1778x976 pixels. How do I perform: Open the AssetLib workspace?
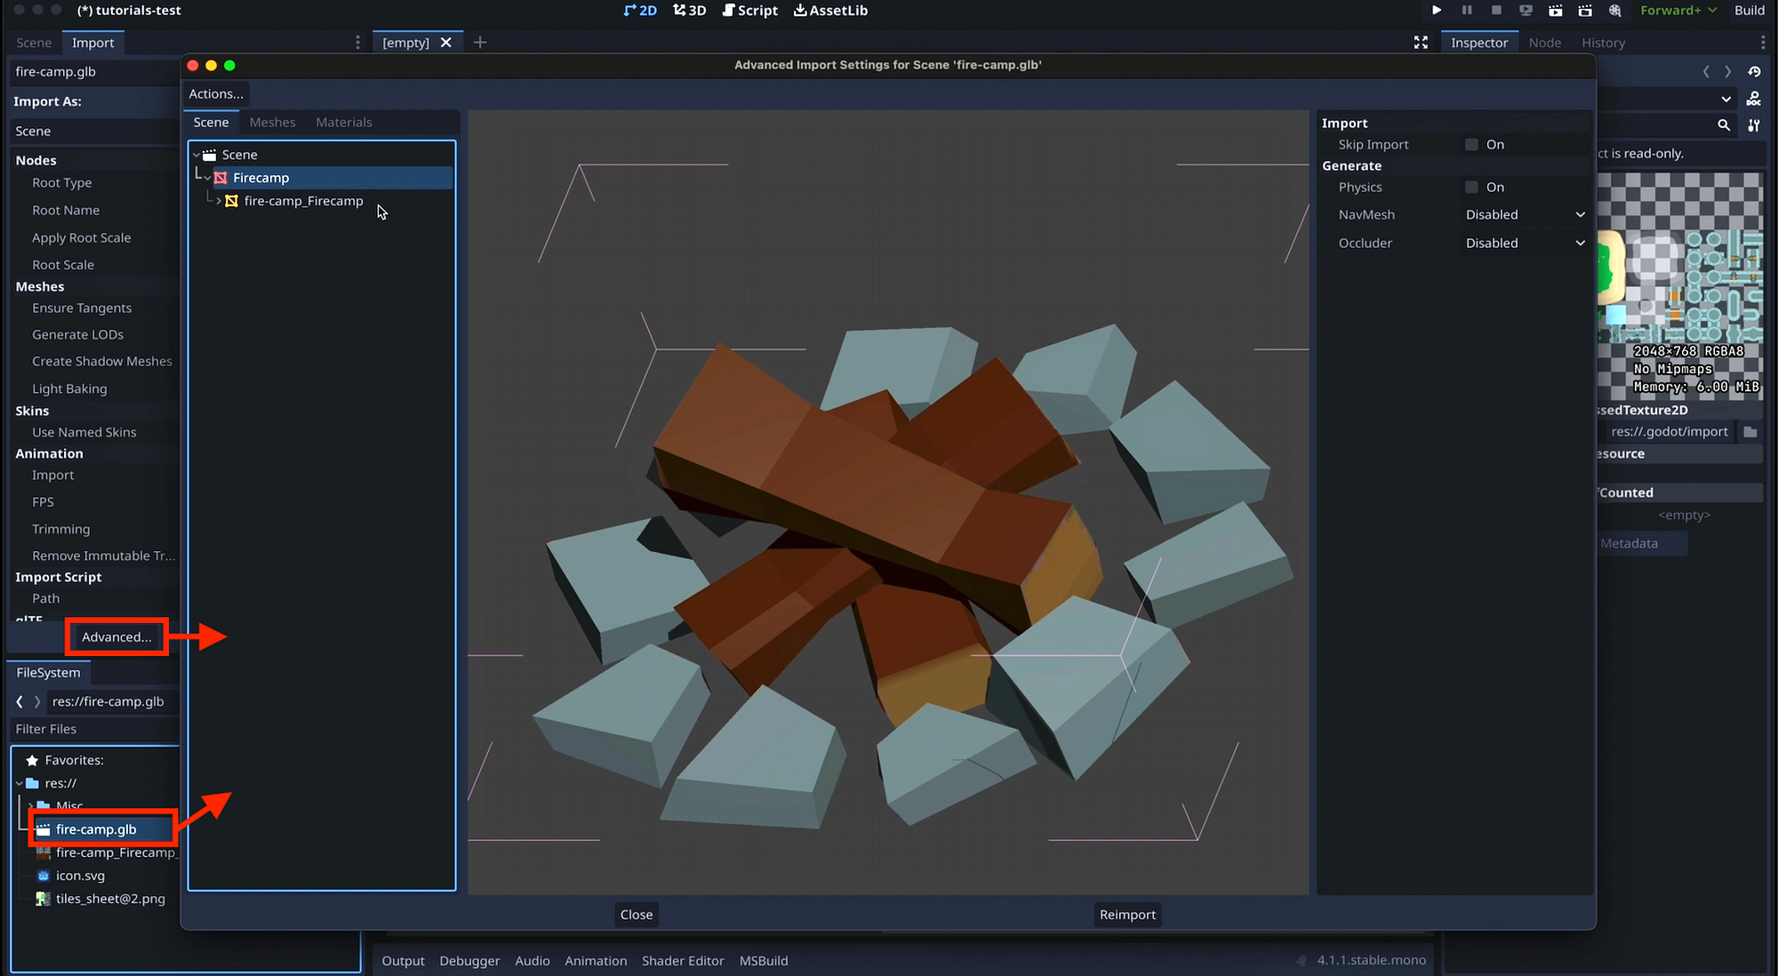tap(829, 10)
